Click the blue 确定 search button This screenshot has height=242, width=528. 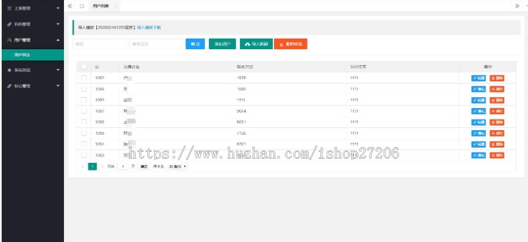pos(195,44)
